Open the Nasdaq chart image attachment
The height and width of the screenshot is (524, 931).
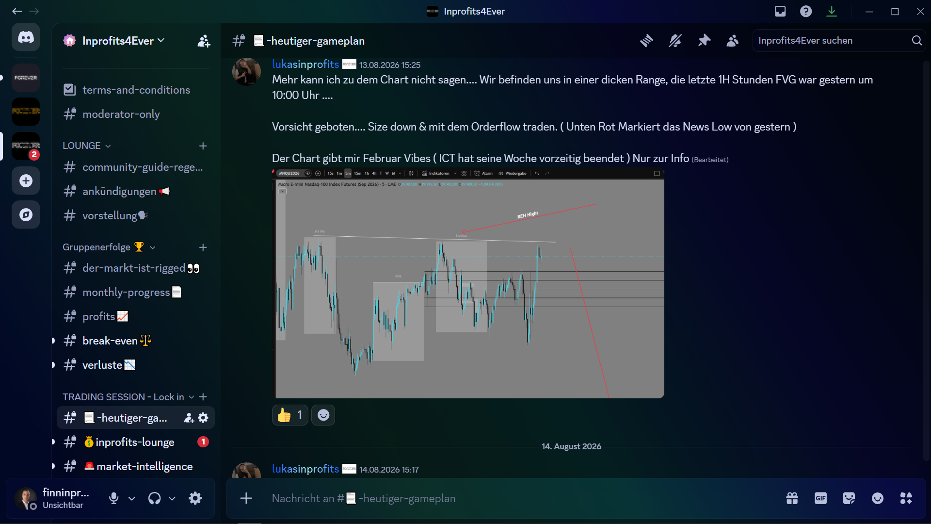[468, 283]
